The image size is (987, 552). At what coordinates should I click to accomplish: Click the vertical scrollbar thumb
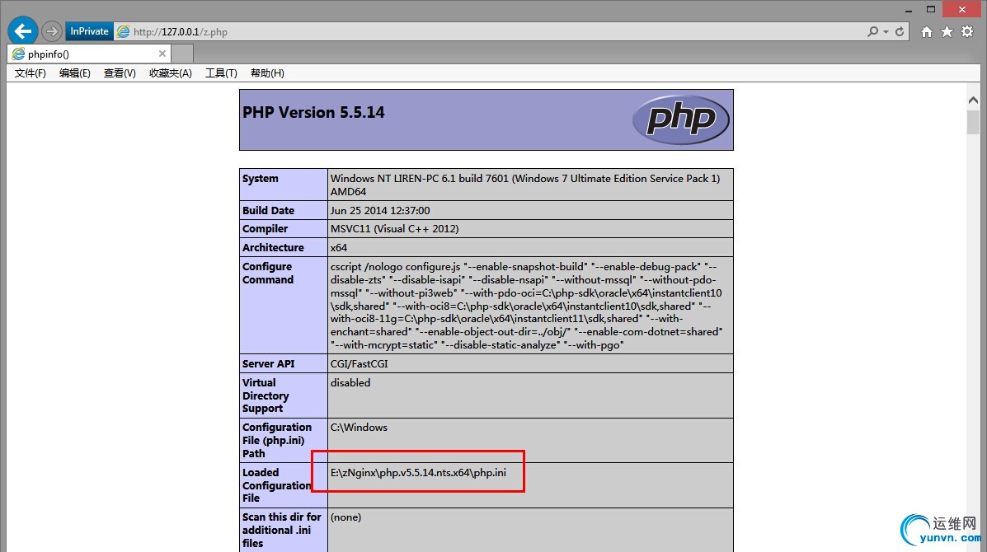tap(973, 122)
